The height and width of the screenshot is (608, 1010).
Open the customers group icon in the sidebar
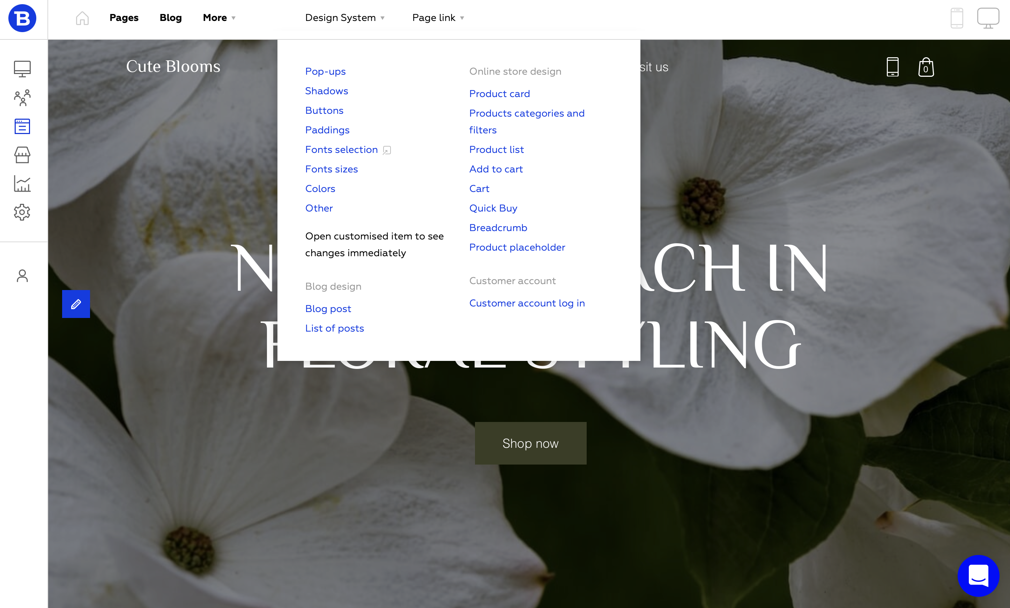pos(22,97)
